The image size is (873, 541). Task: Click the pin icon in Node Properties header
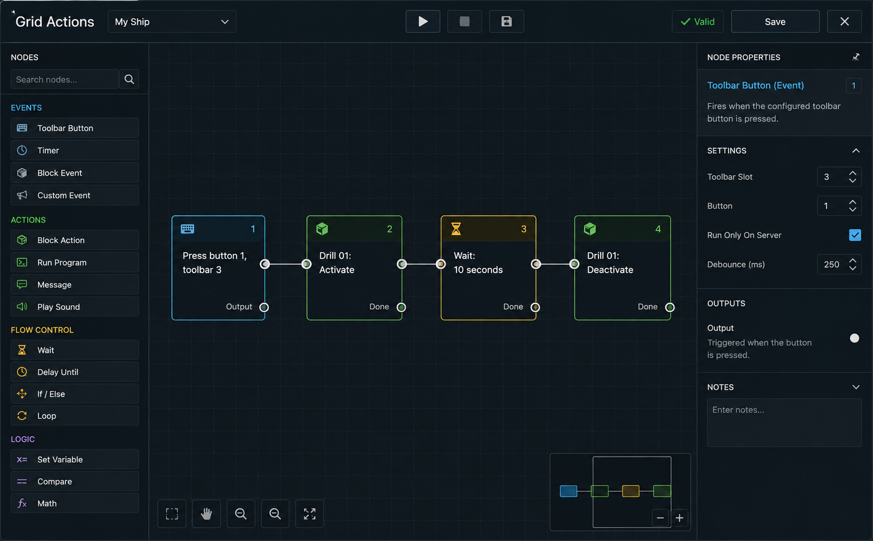(855, 57)
